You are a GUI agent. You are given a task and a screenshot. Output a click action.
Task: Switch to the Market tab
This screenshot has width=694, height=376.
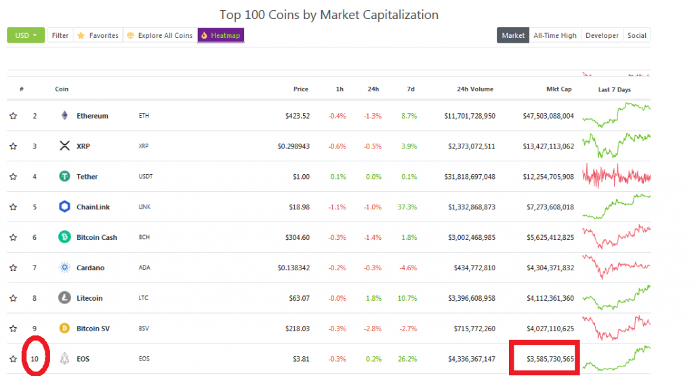point(513,35)
